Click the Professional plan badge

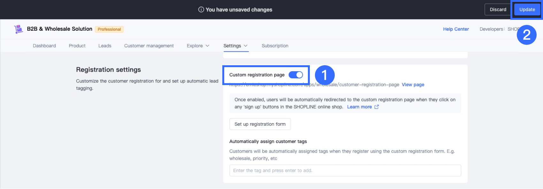pyautogui.click(x=109, y=29)
